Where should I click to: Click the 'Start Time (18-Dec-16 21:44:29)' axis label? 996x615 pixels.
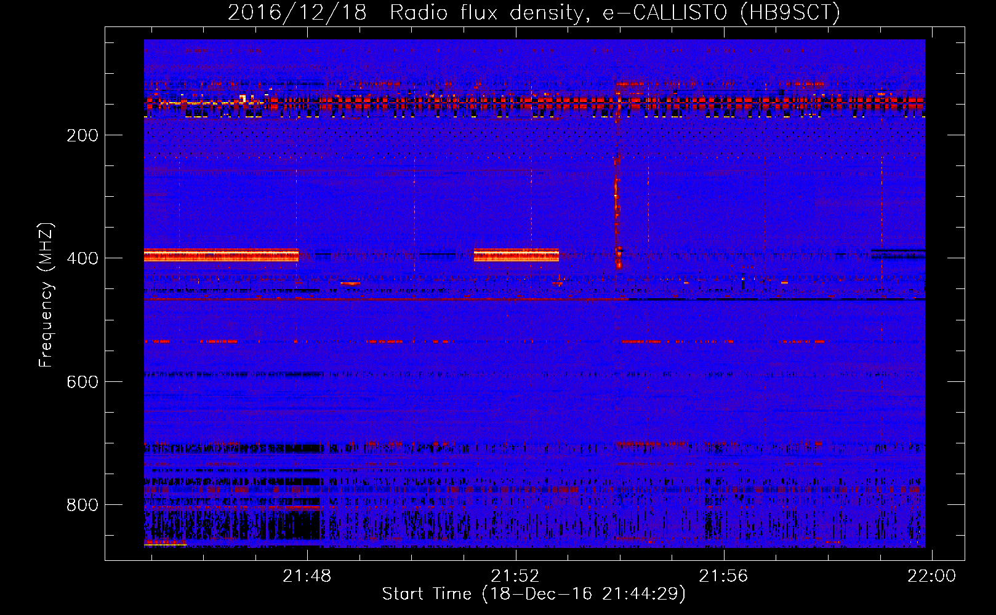coord(534,594)
